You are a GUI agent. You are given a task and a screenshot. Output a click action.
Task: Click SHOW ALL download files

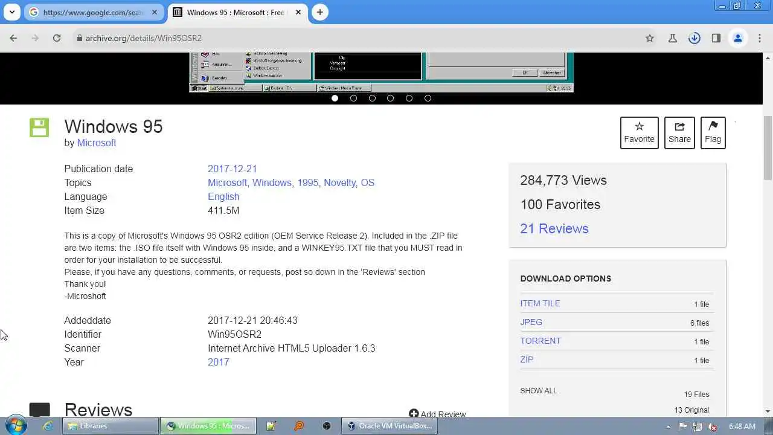coord(539,391)
